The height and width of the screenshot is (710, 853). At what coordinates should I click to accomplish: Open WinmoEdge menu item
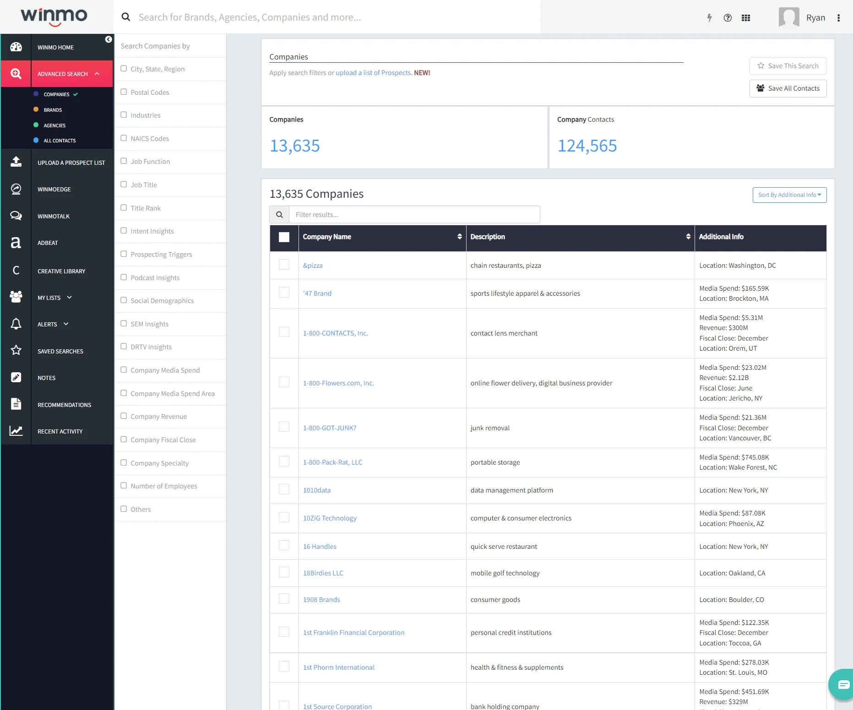coord(54,189)
